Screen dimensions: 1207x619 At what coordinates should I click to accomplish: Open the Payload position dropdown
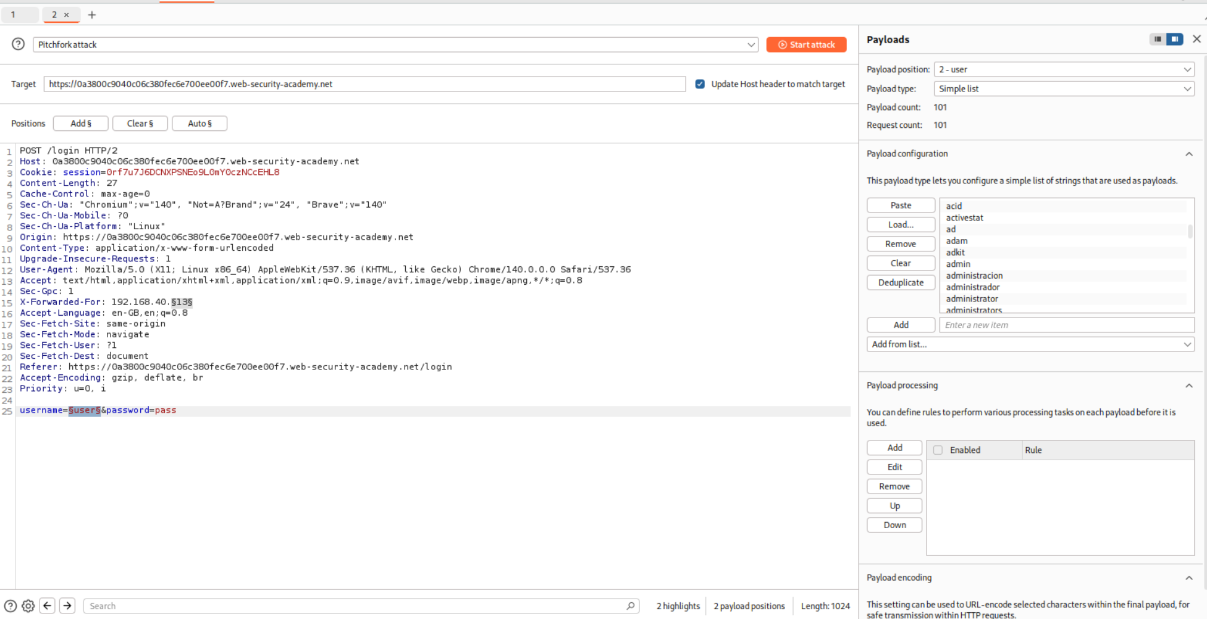pos(1064,69)
